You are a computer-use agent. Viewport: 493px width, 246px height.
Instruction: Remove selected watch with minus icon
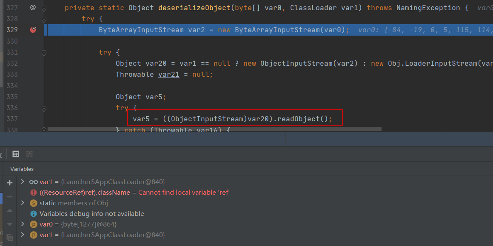10,197
